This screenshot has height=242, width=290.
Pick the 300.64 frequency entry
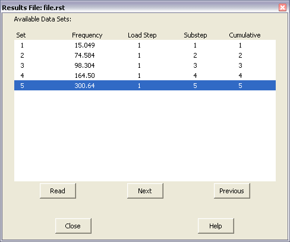click(x=84, y=86)
